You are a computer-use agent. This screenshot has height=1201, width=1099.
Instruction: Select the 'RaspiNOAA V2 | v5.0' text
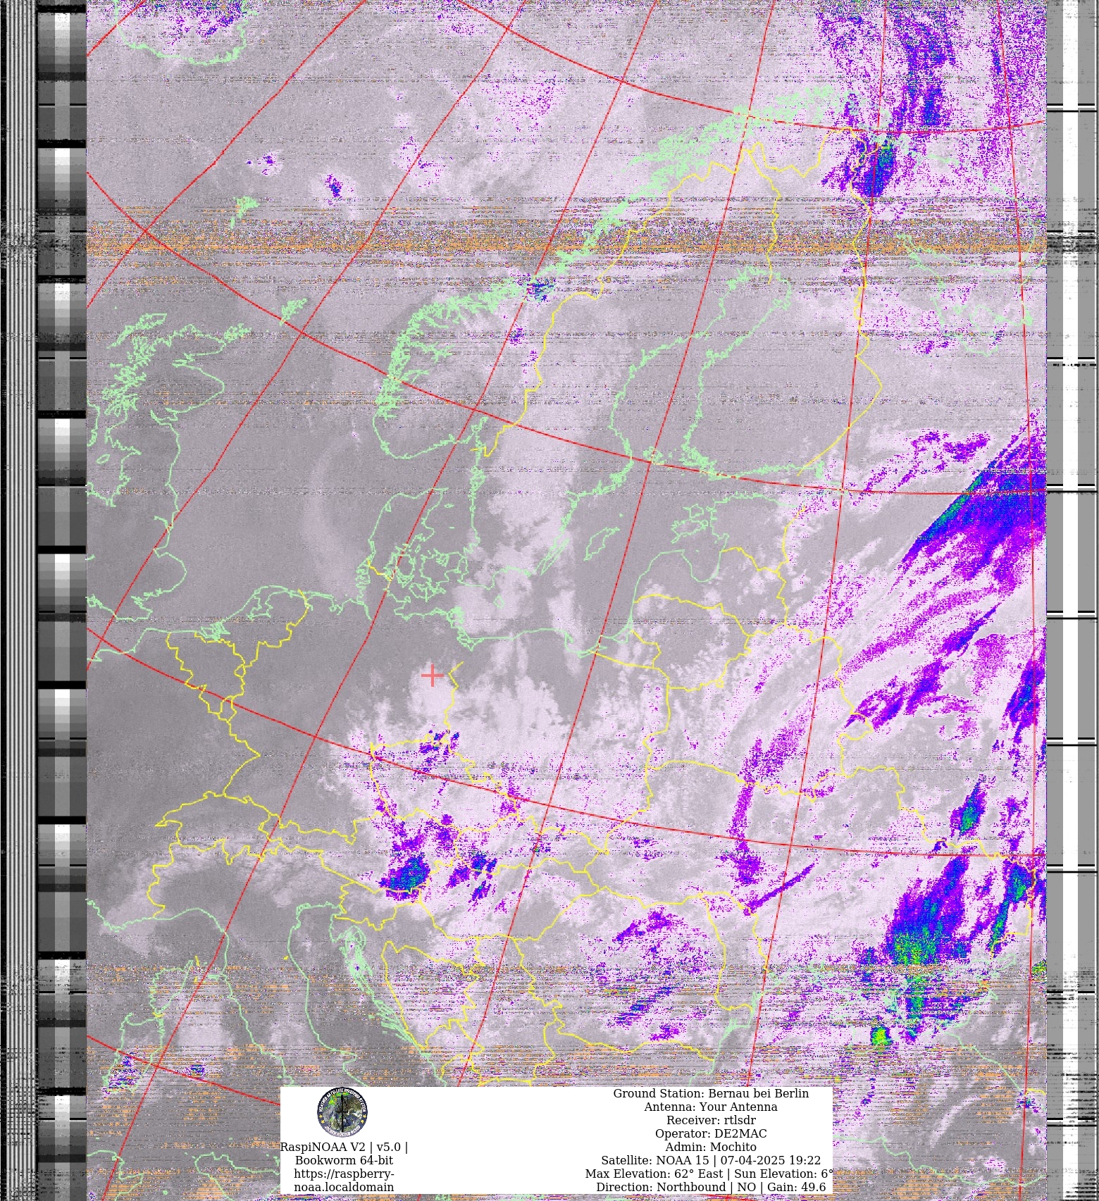344,1147
